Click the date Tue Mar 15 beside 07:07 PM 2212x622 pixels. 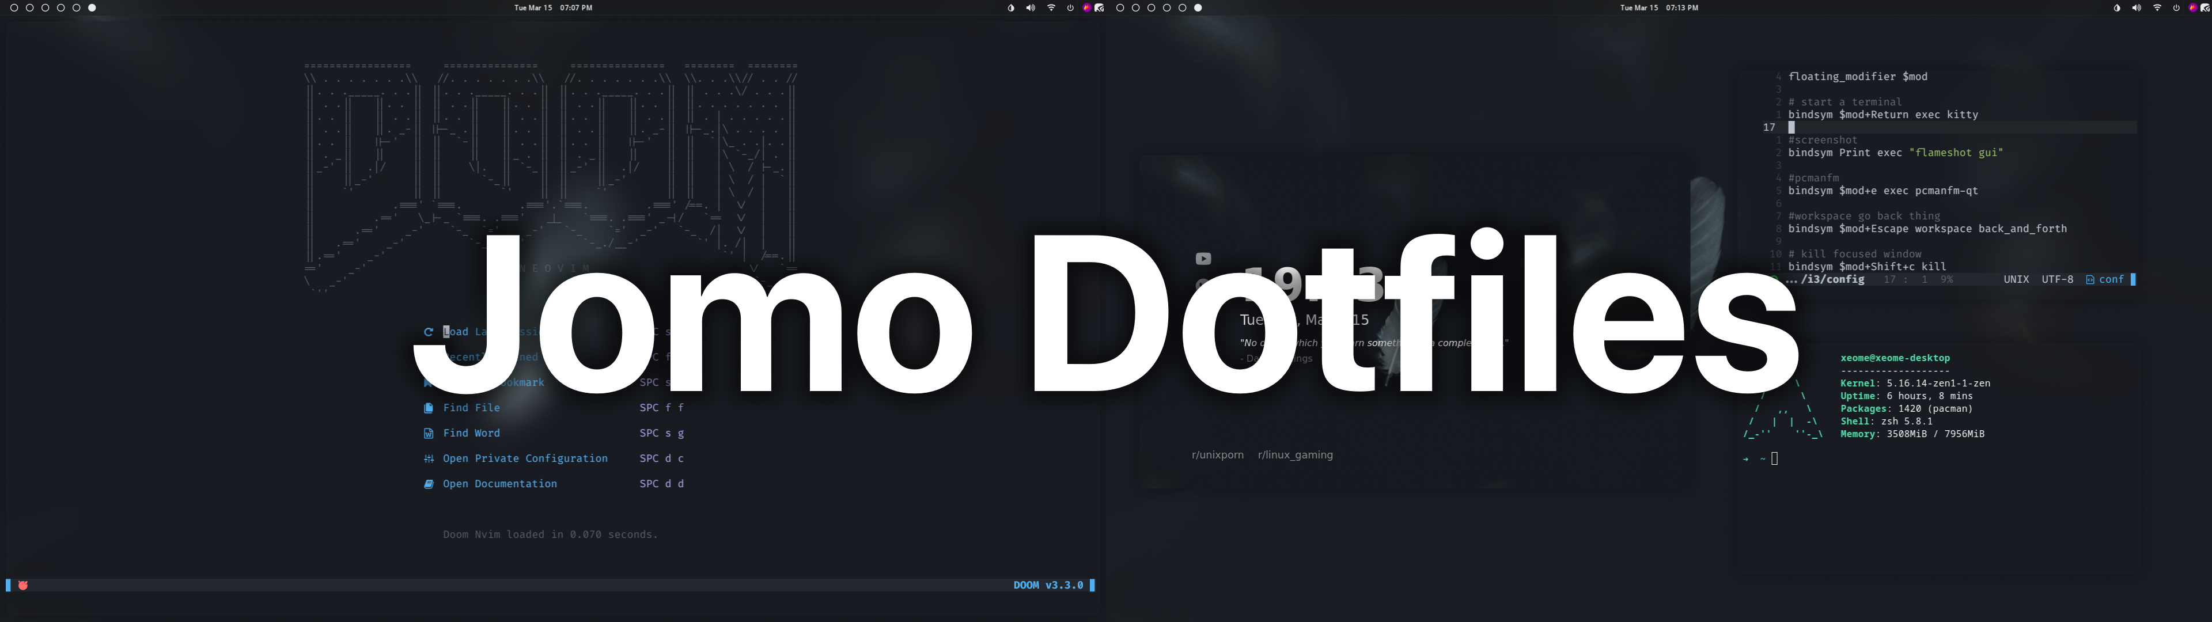(x=533, y=7)
